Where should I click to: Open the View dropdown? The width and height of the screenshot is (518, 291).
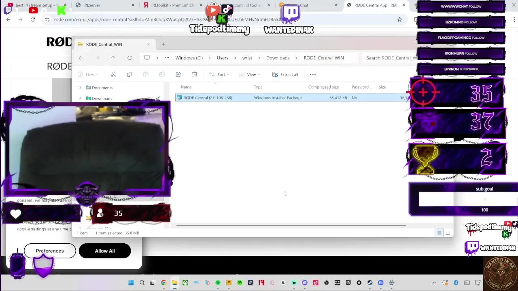click(249, 74)
